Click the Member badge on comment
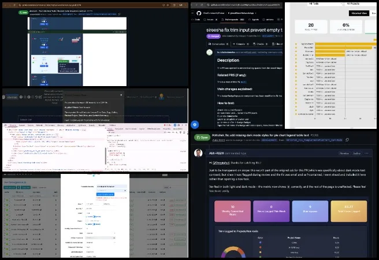Viewport: 379px width, 260px height. coord(344,153)
